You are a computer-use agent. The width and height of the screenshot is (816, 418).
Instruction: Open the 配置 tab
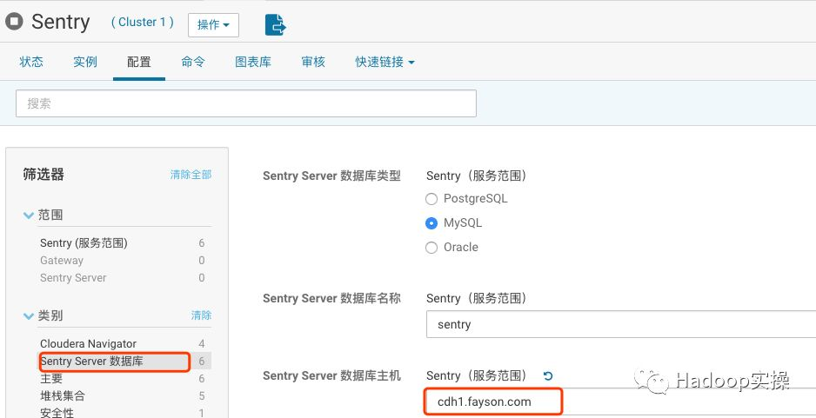(x=139, y=62)
